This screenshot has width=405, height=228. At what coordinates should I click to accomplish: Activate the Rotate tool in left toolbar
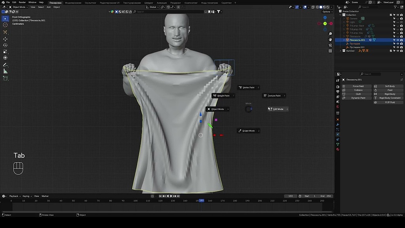[5, 45]
